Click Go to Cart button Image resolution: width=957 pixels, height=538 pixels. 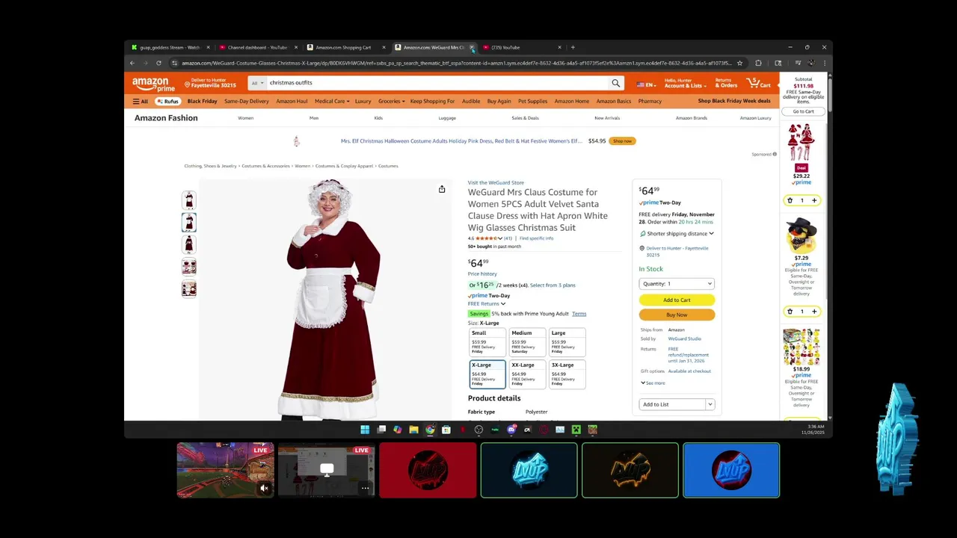click(x=803, y=111)
